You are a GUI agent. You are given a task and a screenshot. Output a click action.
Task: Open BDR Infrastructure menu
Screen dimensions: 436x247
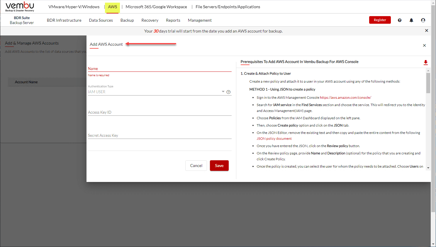pyautogui.click(x=64, y=20)
